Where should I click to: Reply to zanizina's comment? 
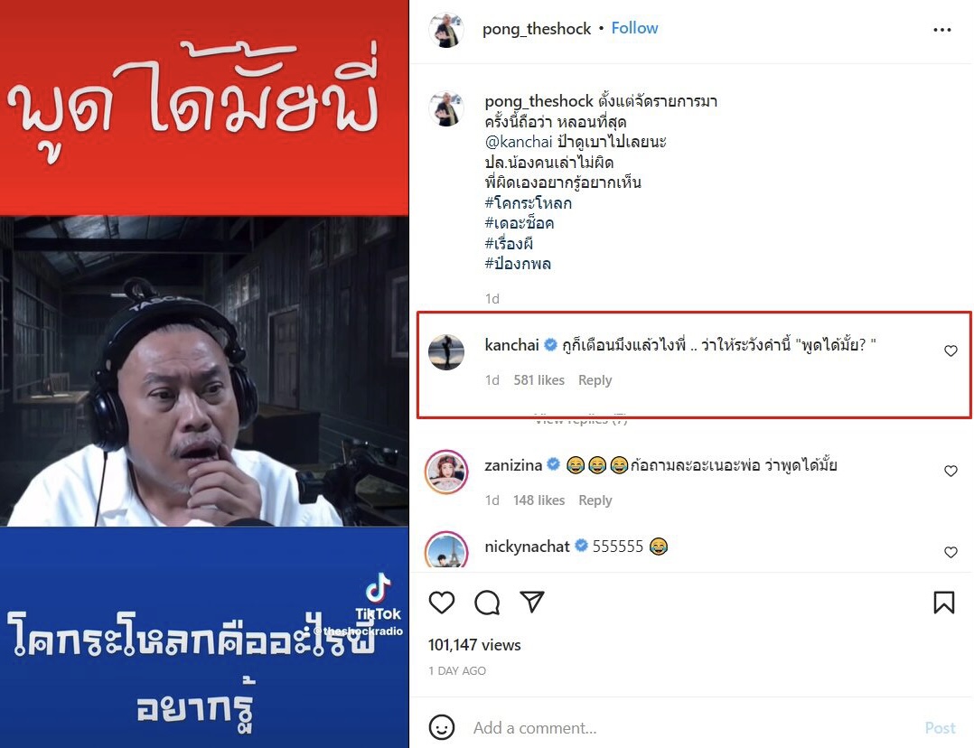(595, 500)
